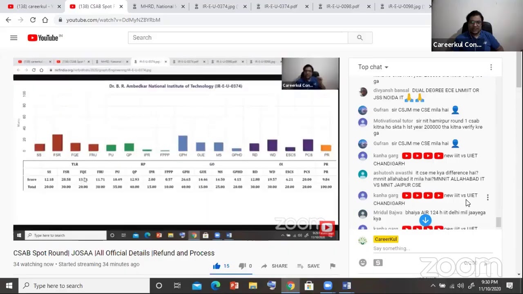Open the IR-E-U-0098.pdf tab

point(343,7)
